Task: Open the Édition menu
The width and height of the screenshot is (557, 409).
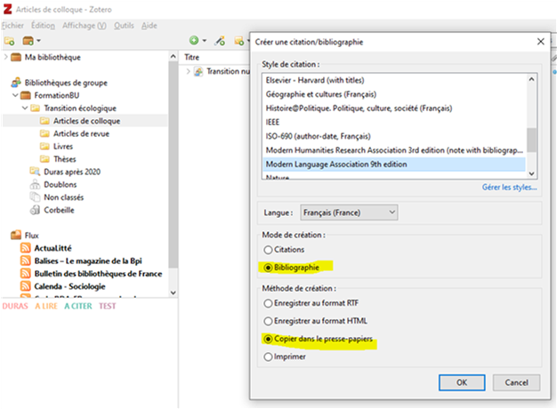Action: [x=43, y=26]
